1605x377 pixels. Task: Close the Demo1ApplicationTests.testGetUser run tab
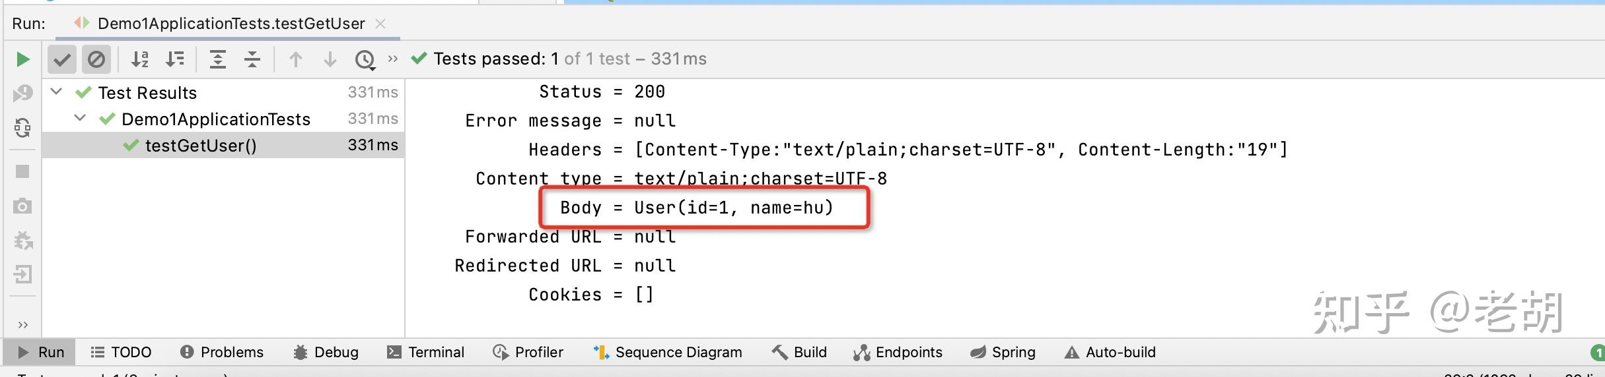pos(380,24)
